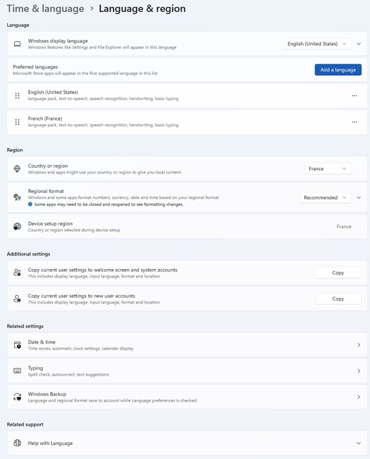The height and width of the screenshot is (459, 370).
Task: Copy settings to welcome screen and system accounts
Action: tap(338, 273)
